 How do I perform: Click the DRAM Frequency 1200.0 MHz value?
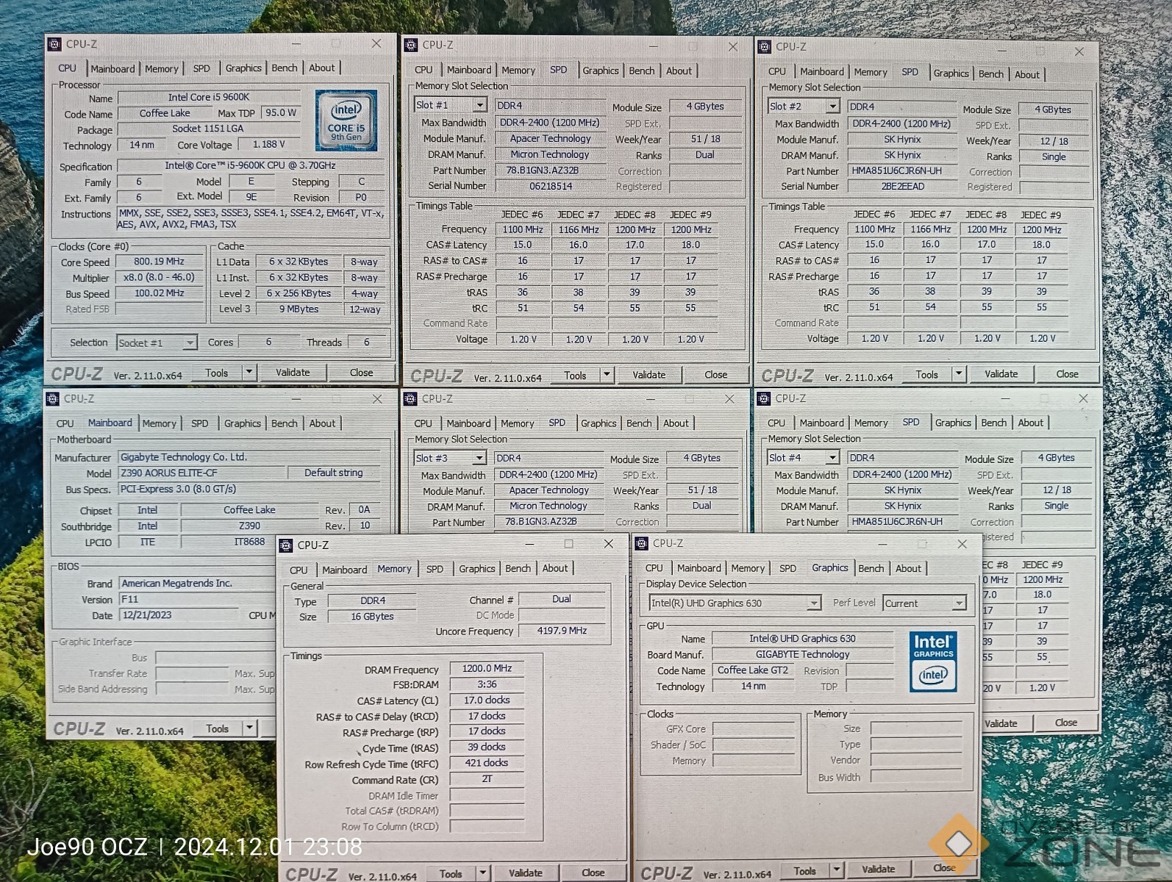pyautogui.click(x=486, y=669)
